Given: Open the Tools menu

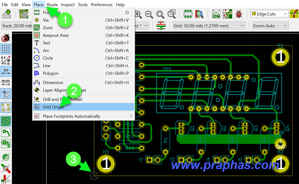Looking at the screenshot, I should (83, 4).
